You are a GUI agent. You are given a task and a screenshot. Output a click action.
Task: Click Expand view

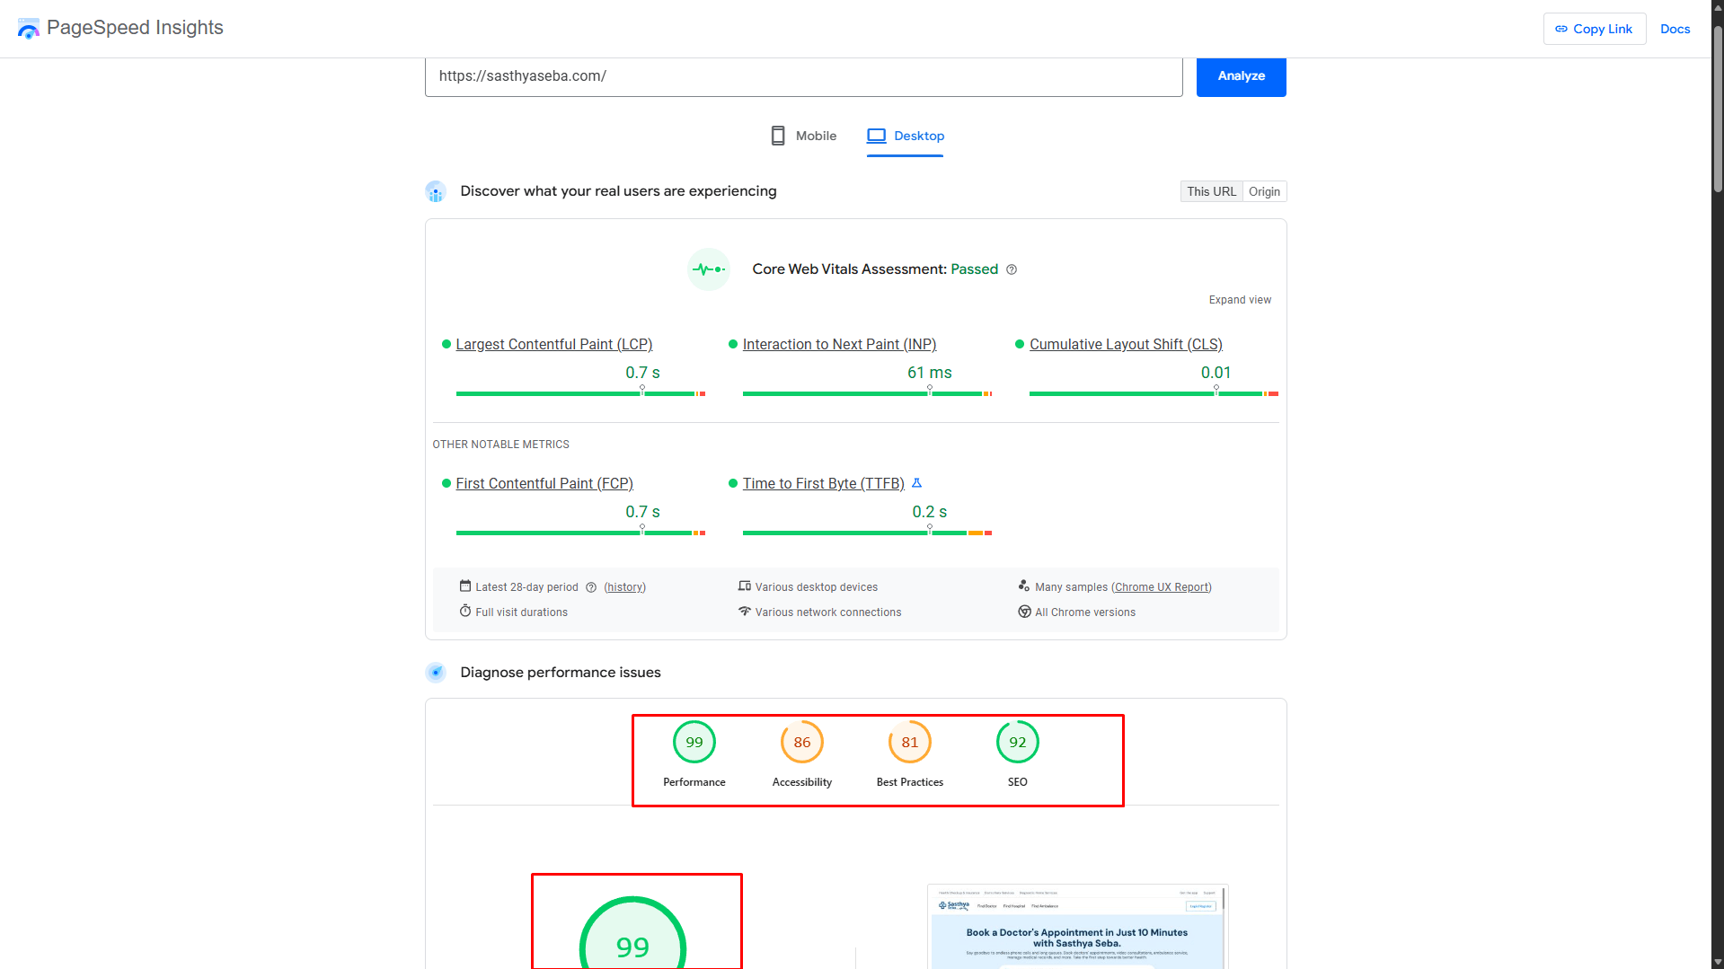point(1240,300)
